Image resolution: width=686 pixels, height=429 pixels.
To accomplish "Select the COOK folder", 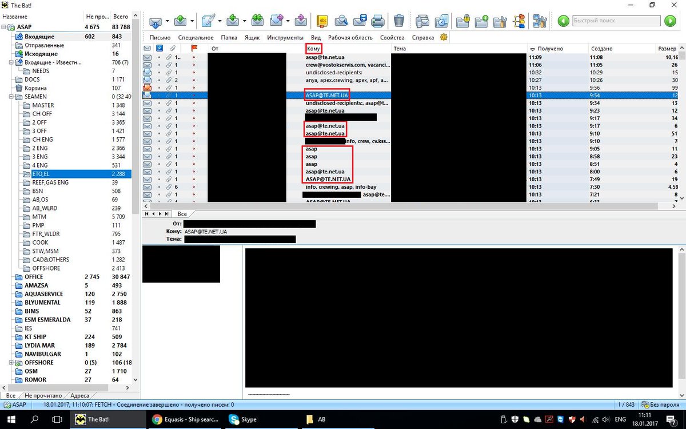I will click(x=41, y=243).
